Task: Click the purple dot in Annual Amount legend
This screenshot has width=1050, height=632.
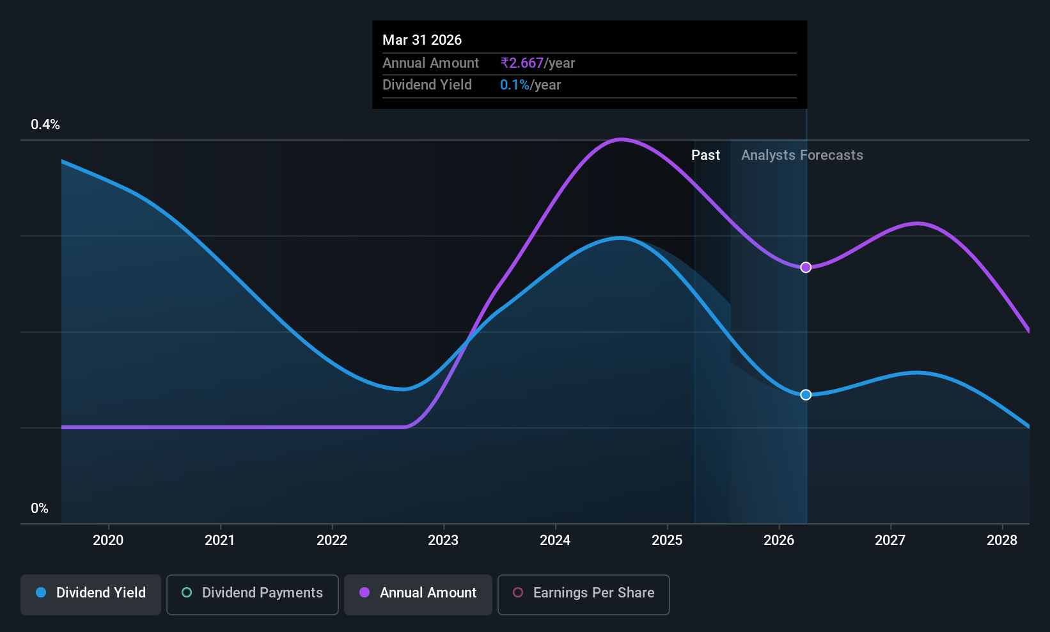Action: (x=364, y=592)
